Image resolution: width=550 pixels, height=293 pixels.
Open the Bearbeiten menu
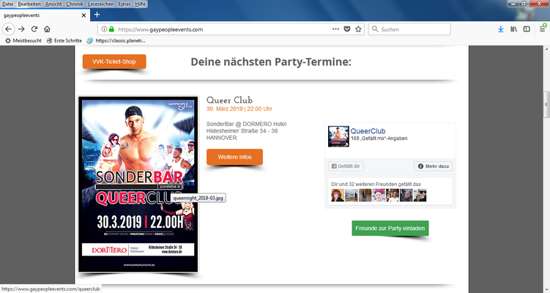[29, 4]
